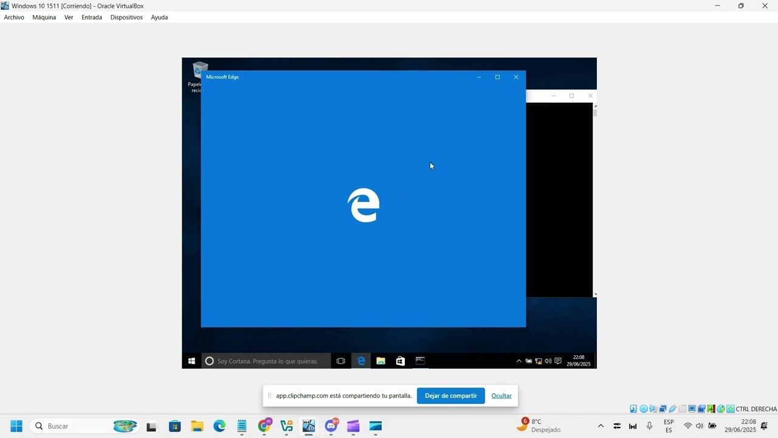Open the guest Action Center icon
The height and width of the screenshot is (438, 778).
tap(558, 361)
